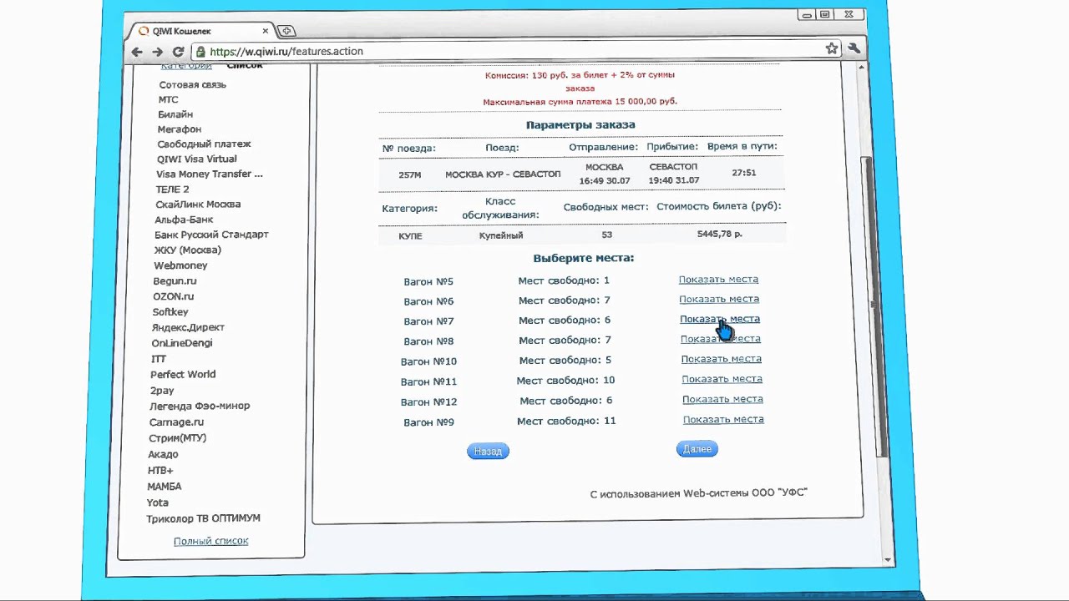The width and height of the screenshot is (1069, 601).
Task: Select НТВ+ provider
Action: click(x=160, y=470)
